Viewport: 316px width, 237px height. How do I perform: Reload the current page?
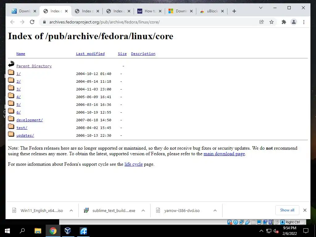click(32, 22)
